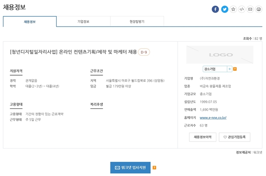Click the 기간의 정함이 있는 근로계약 text
Image resolution: width=266 pixels, height=176 pixels.
44,114
